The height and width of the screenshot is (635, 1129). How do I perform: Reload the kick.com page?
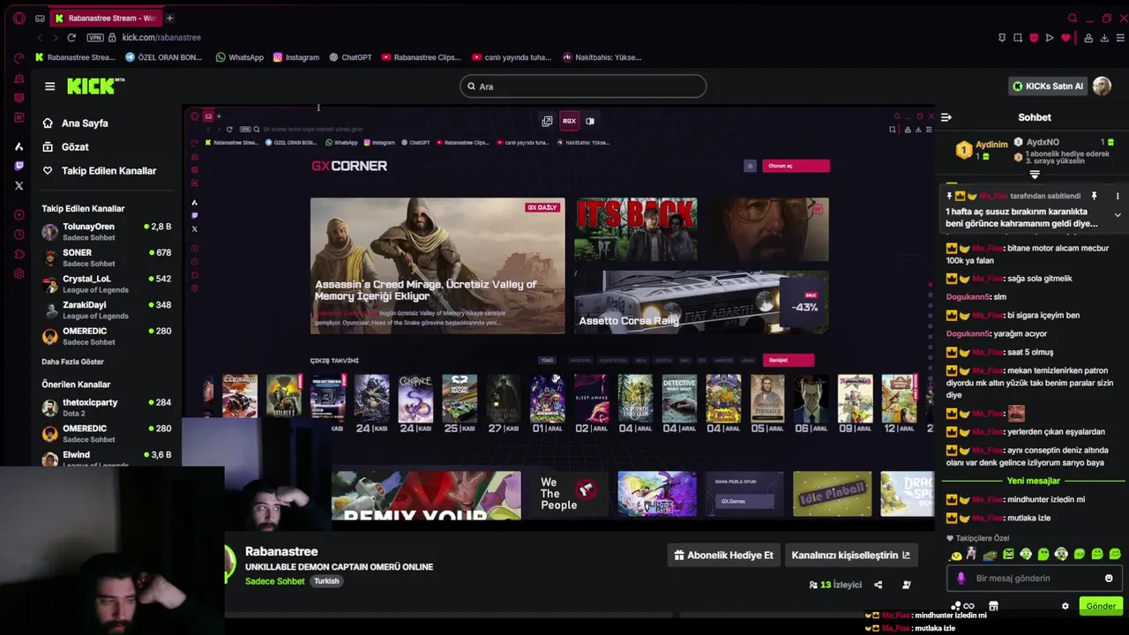(71, 37)
